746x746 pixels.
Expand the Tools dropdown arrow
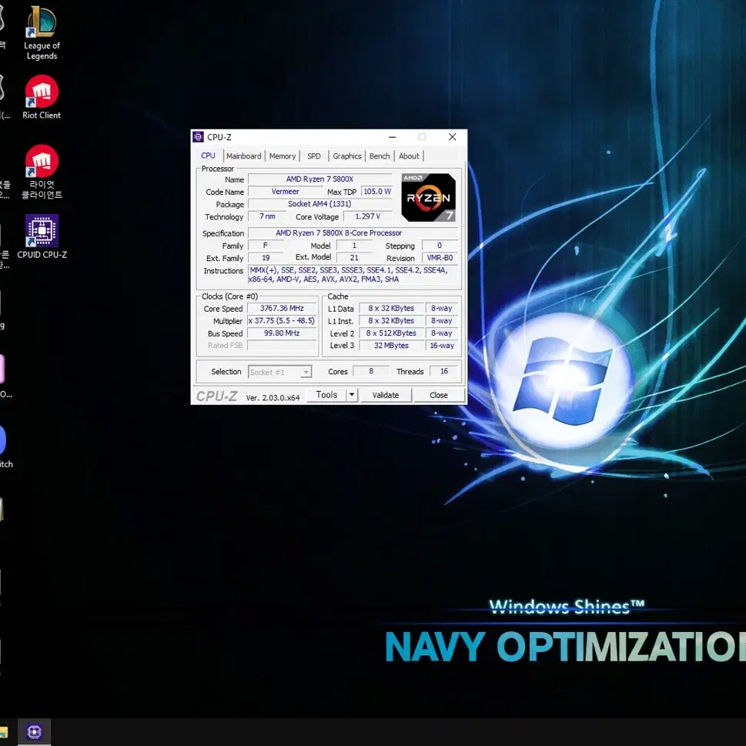tap(352, 395)
